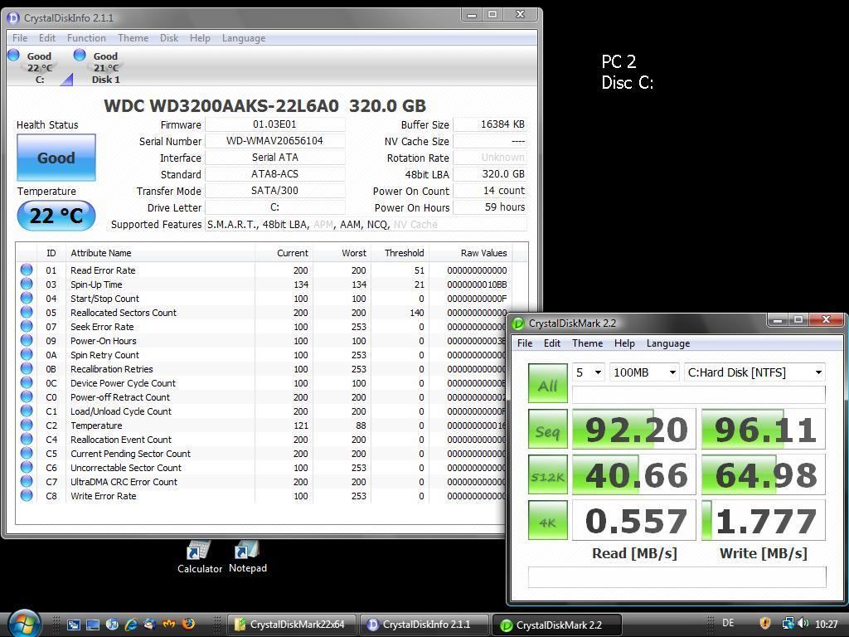Click the Current Pending Sector Count status circle
Screen dimensions: 849x637
27,453
